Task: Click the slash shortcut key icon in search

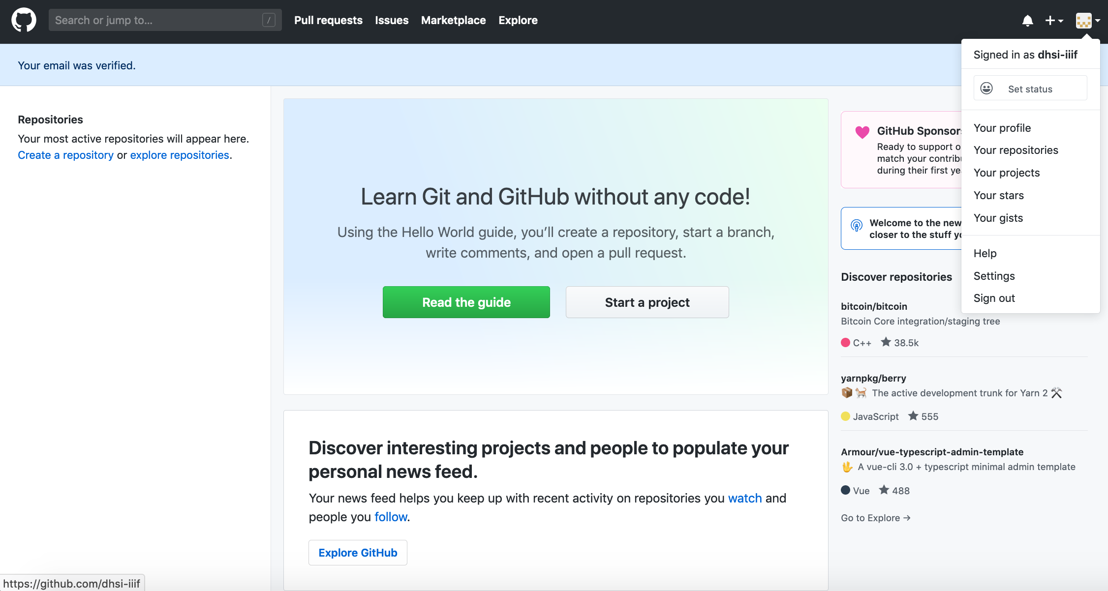Action: (269, 20)
